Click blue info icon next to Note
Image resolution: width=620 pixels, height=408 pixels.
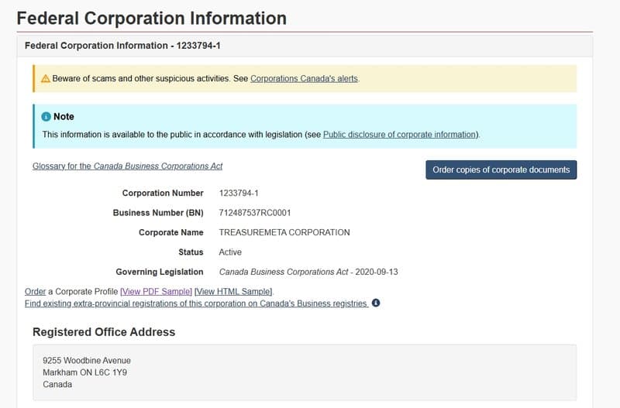click(x=46, y=116)
